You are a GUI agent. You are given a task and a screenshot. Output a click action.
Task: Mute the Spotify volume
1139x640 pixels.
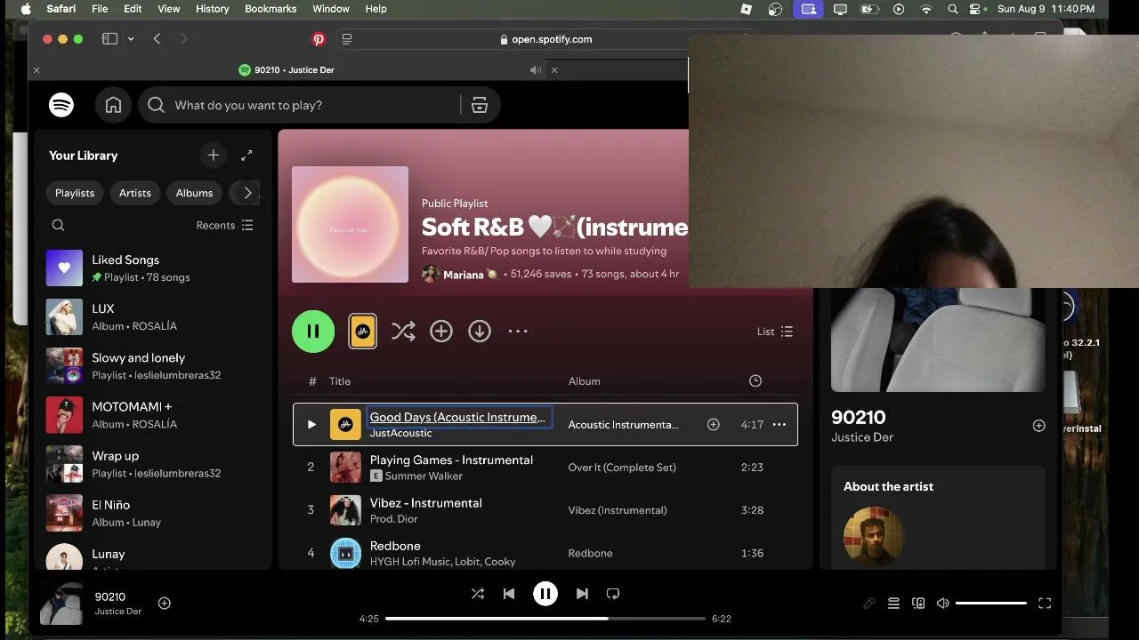click(x=943, y=604)
